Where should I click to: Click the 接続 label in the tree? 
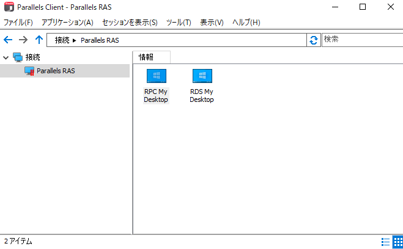coord(32,57)
